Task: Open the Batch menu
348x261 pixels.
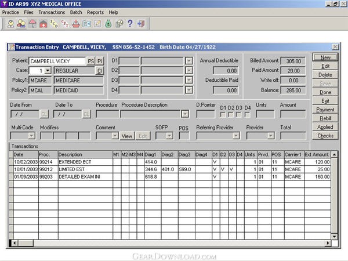Action: (76, 12)
